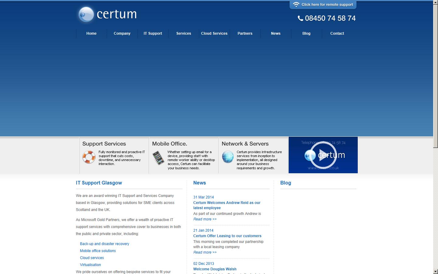Click the scrollbar down arrow

[436, 271]
